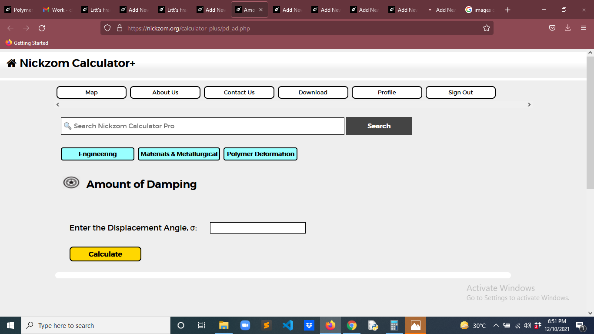Viewport: 594px width, 334px height.
Task: Click the page scrollbar up arrow
Action: (x=590, y=53)
